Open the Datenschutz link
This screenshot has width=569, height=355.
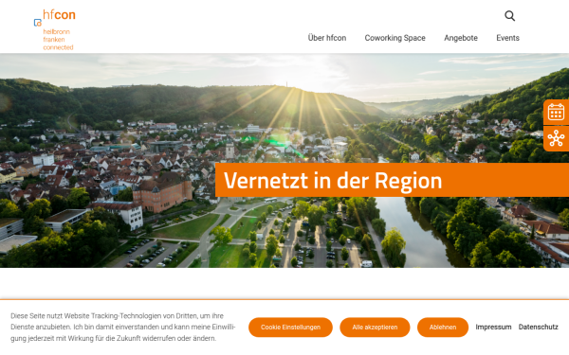[538, 328]
